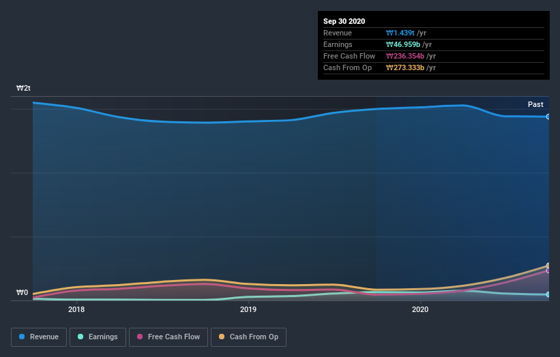Click the Free Cash Flow label in tooltip
Image resolution: width=560 pixels, height=357 pixels.
click(x=349, y=56)
